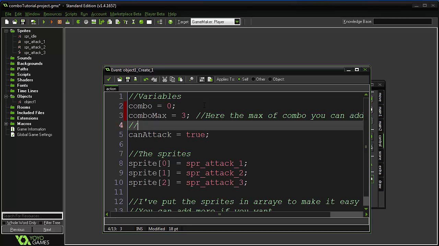The height and width of the screenshot is (246, 439).
Task: Open Global Game Settings tree item
Action: (x=35, y=135)
